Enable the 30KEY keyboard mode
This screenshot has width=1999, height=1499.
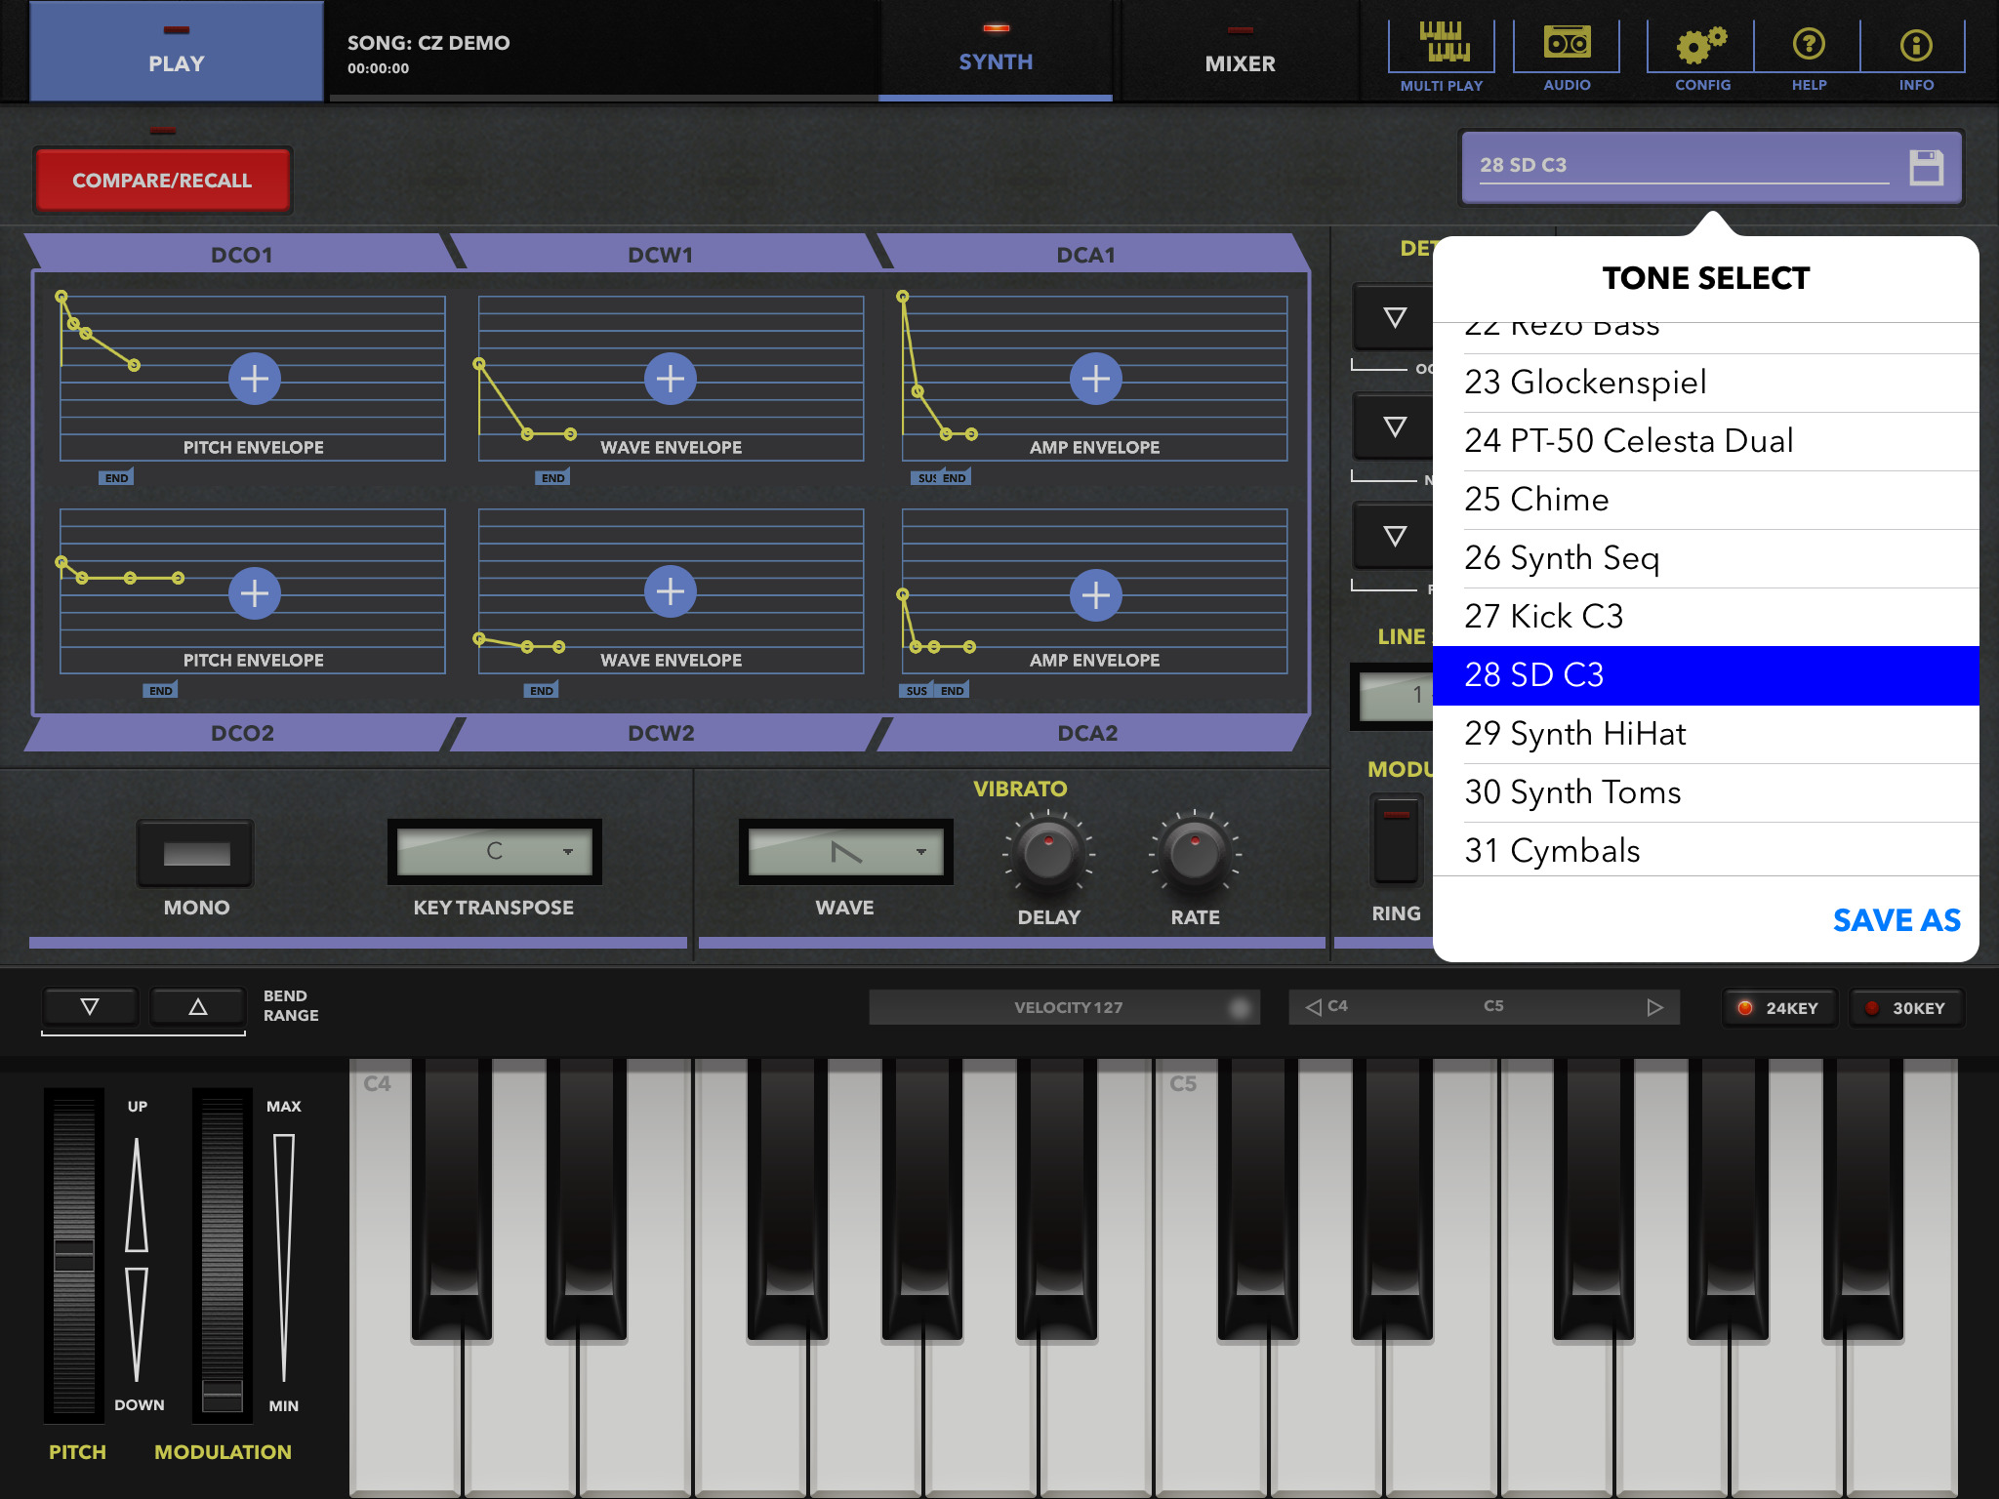tap(1905, 1008)
